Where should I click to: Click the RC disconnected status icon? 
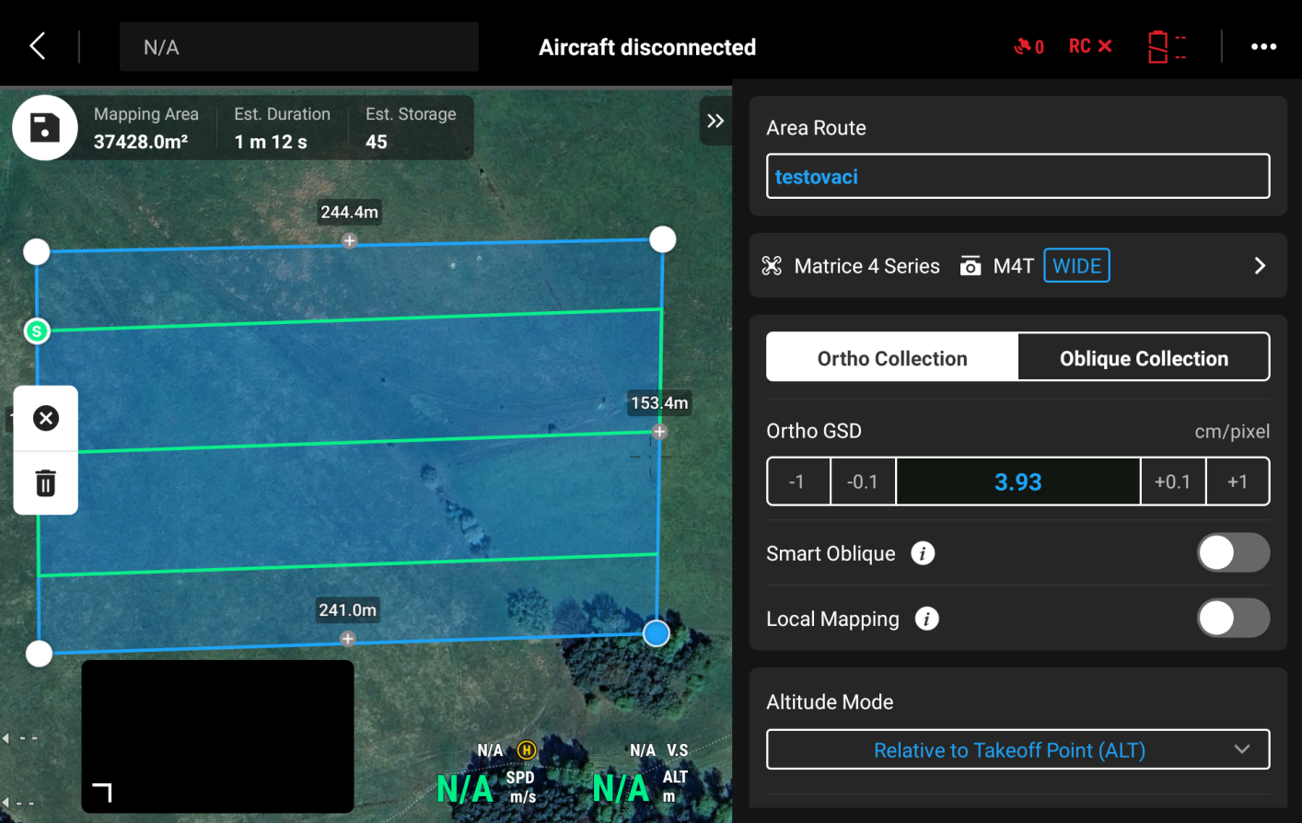[1090, 47]
